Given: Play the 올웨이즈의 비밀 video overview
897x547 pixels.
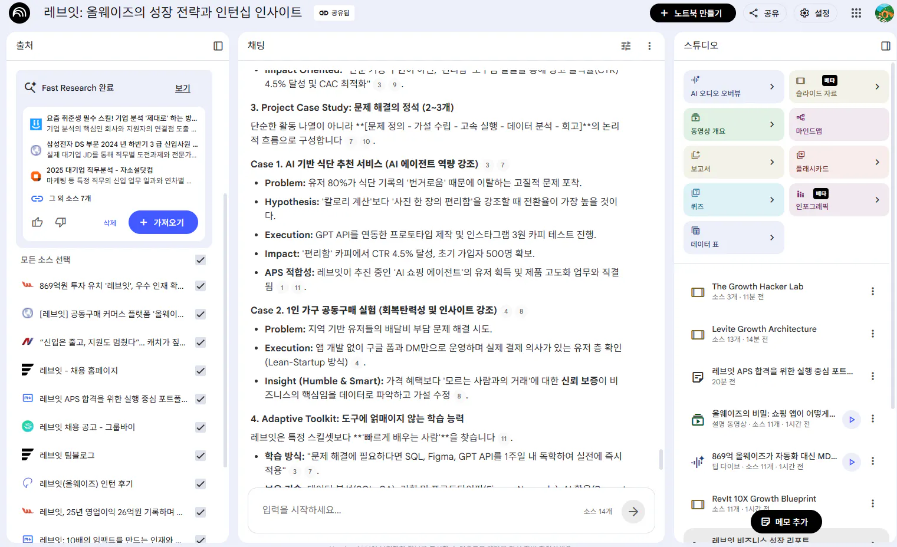Looking at the screenshot, I should click(852, 420).
